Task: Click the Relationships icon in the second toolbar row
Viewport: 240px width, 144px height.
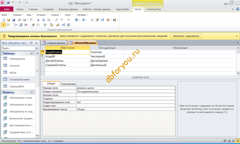Action: tap(102, 20)
